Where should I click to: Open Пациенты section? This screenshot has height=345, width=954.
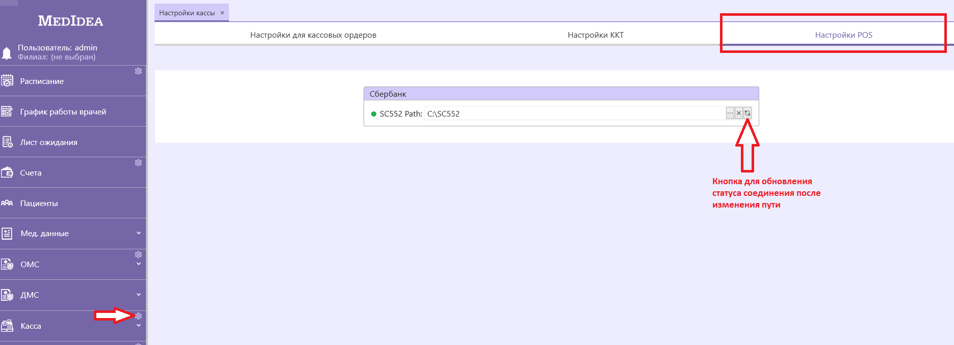[x=73, y=203]
